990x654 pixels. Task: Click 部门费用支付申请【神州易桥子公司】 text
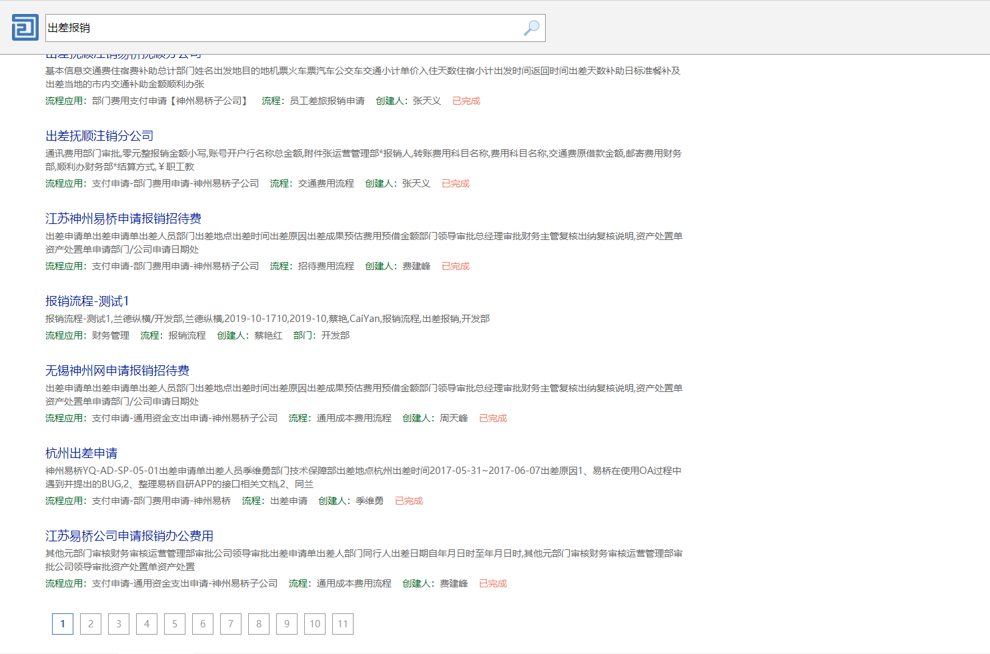[x=171, y=101]
